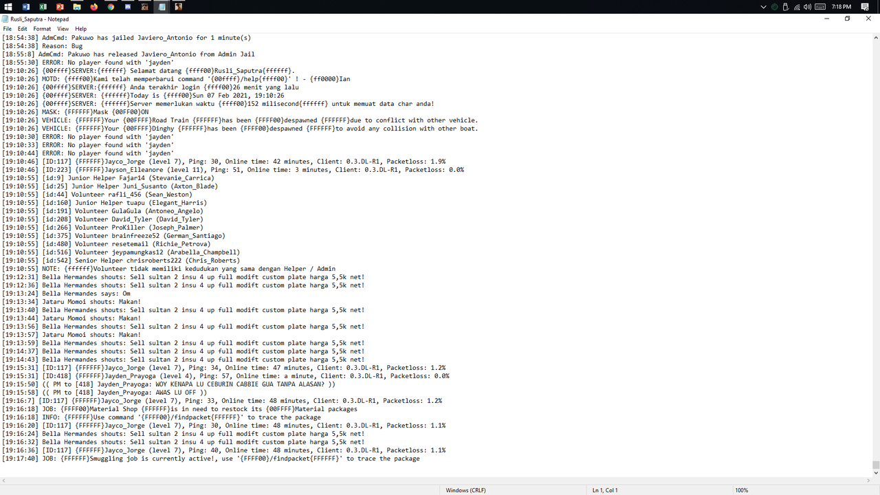880x495 pixels.
Task: Open the volume speaker tray icon
Action: click(807, 6)
